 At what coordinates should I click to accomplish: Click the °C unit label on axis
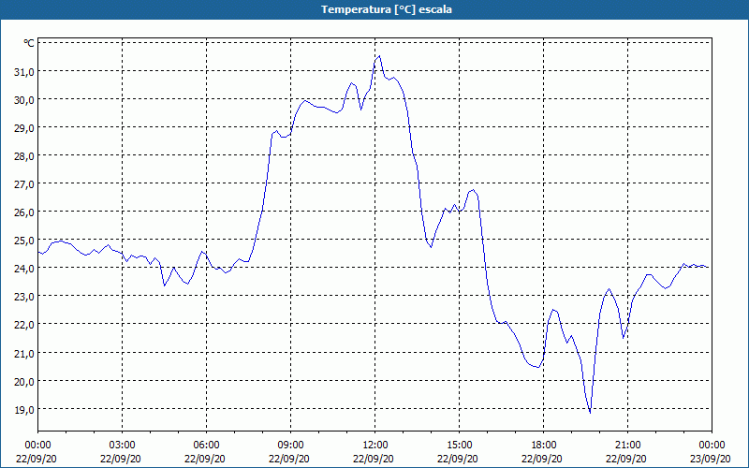29,43
